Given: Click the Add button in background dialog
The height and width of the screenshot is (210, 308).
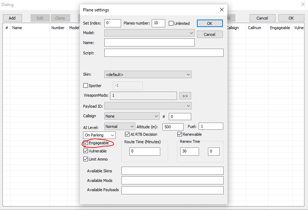Looking at the screenshot, I should point(12,18).
